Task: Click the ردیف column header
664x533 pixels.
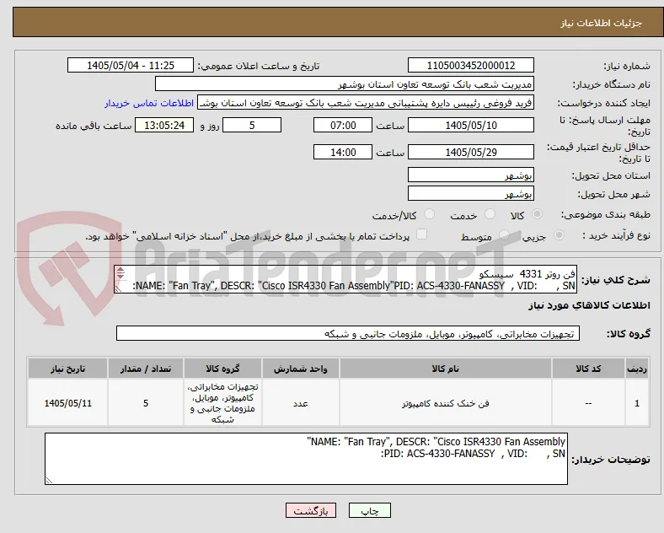Action: (x=637, y=369)
